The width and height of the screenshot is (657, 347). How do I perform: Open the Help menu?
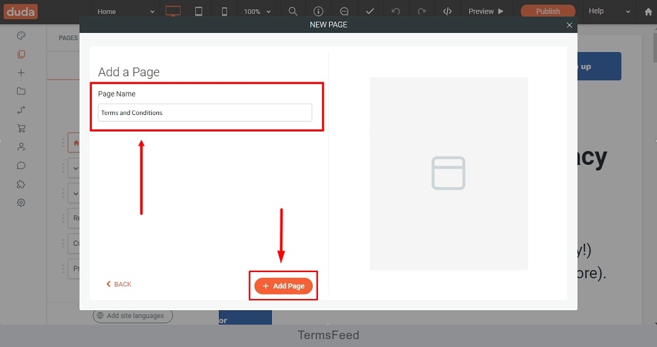[x=596, y=11]
